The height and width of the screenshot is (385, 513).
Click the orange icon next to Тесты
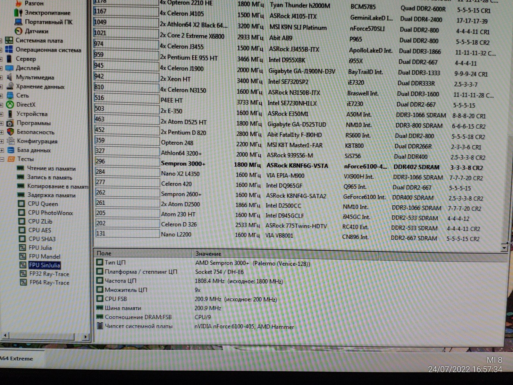11,159
